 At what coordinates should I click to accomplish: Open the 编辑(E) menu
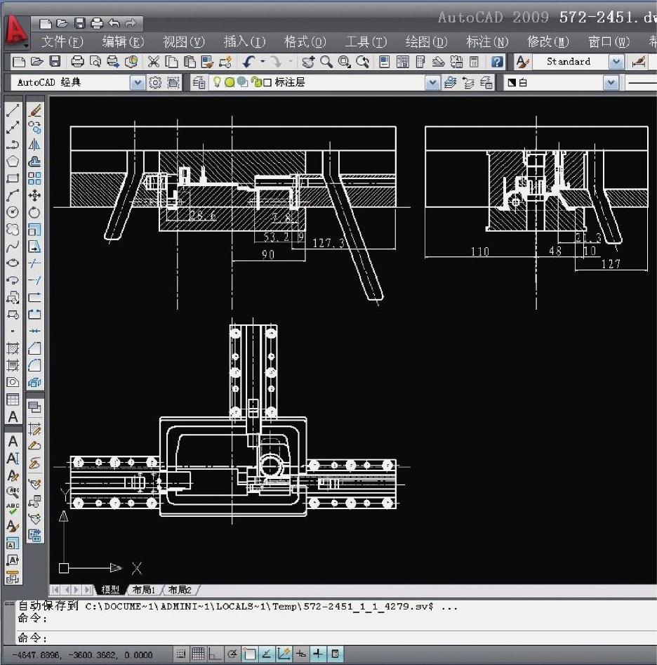tap(123, 41)
